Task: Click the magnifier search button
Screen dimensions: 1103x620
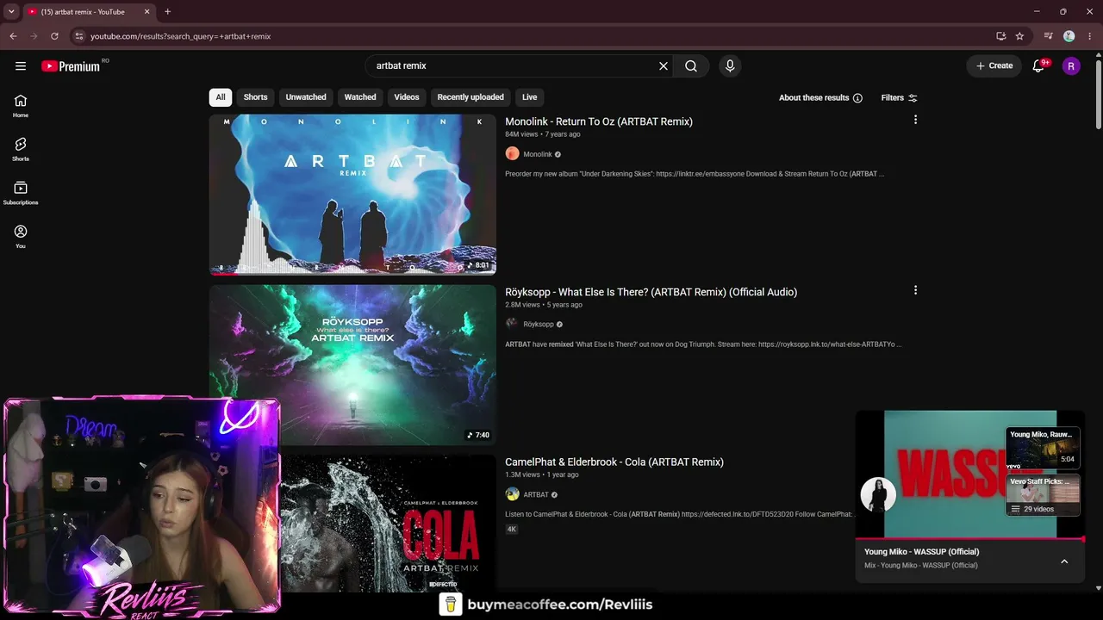Action: pyautogui.click(x=691, y=66)
